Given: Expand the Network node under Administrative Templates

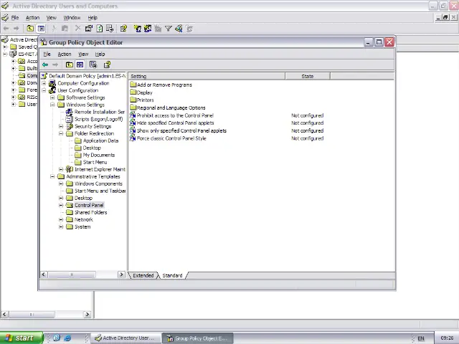Looking at the screenshot, I should pyautogui.click(x=61, y=219).
